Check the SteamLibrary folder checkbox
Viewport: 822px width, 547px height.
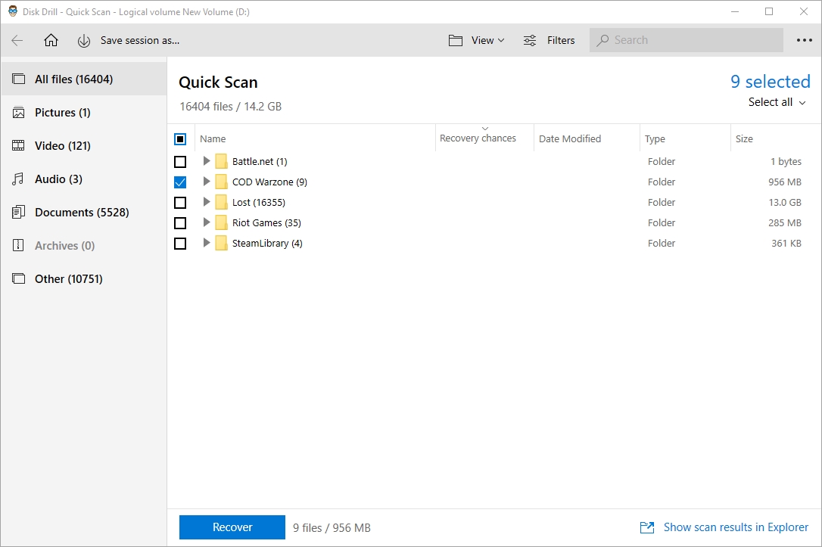[x=180, y=244]
